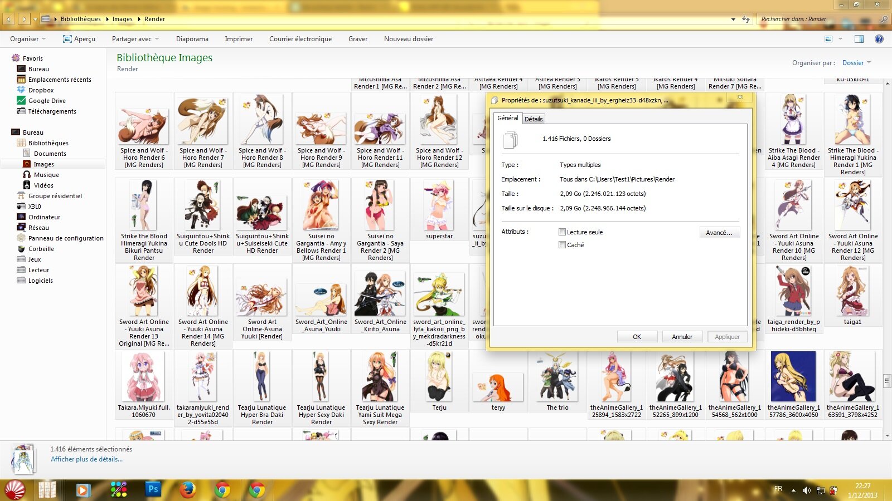Click Annuler in the properties dialog
This screenshot has width=892, height=501.
pos(682,337)
